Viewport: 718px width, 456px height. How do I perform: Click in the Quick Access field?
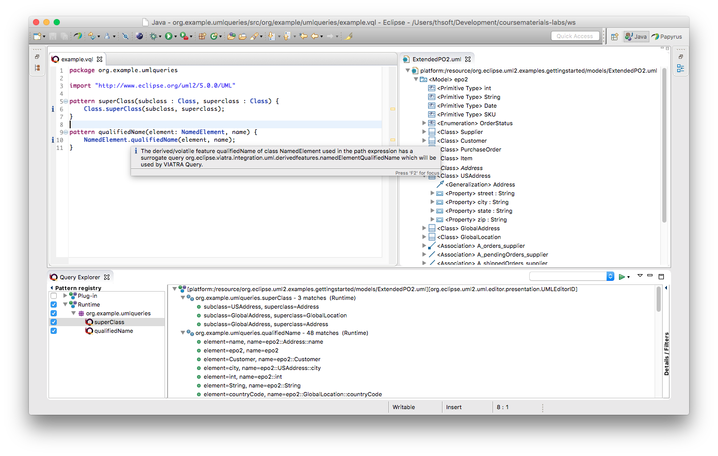click(x=575, y=36)
